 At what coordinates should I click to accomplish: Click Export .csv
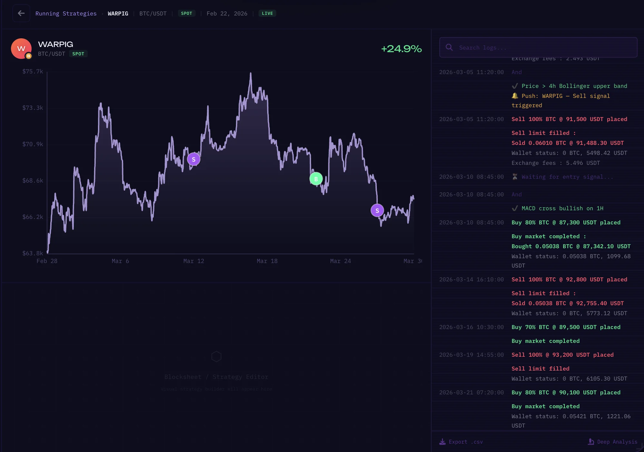pos(466,441)
